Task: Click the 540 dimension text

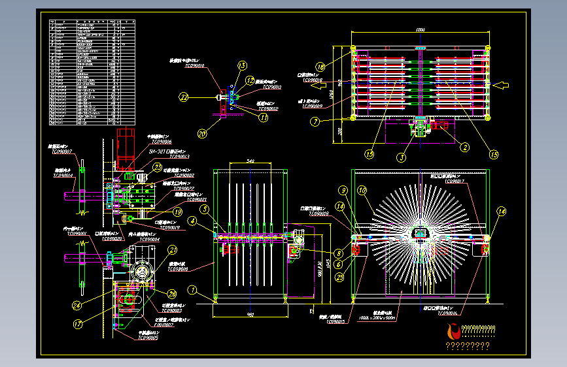Action: pyautogui.click(x=250, y=161)
